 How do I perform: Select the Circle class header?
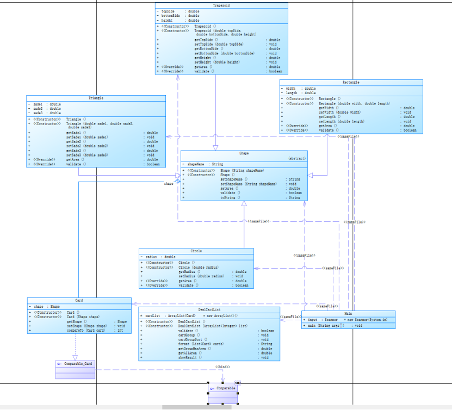196,251
